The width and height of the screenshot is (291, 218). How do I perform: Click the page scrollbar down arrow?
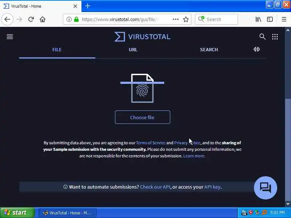(288, 203)
